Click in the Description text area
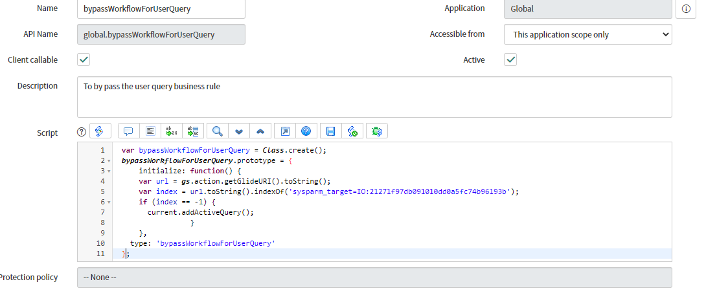Screen dimensions: 706x293 (374, 97)
